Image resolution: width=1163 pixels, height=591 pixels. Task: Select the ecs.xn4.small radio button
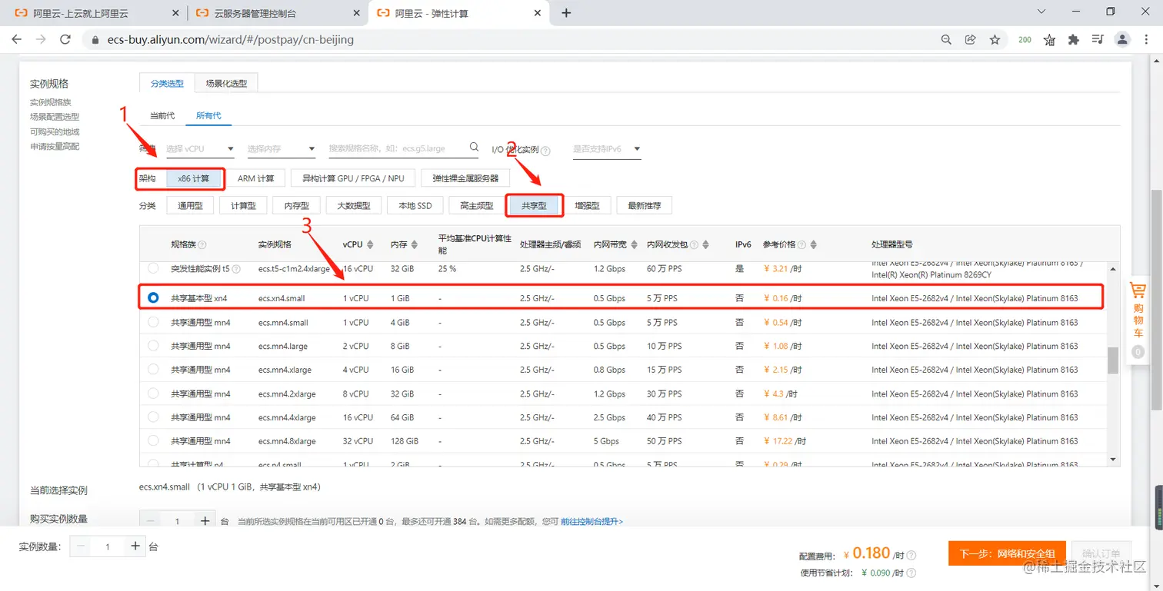click(x=153, y=297)
